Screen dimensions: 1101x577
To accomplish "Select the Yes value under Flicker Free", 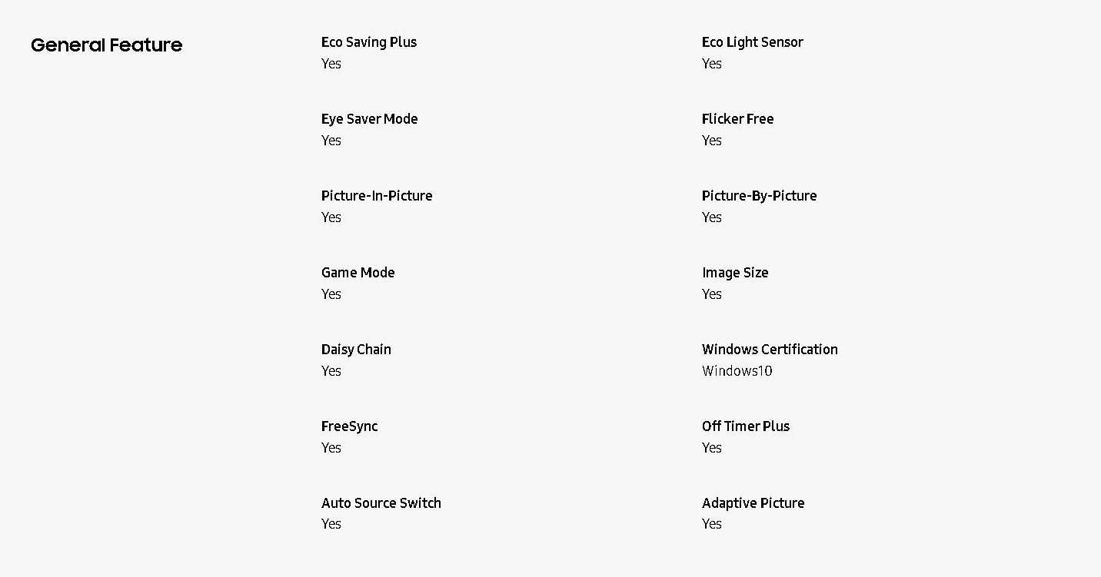I will tap(711, 141).
